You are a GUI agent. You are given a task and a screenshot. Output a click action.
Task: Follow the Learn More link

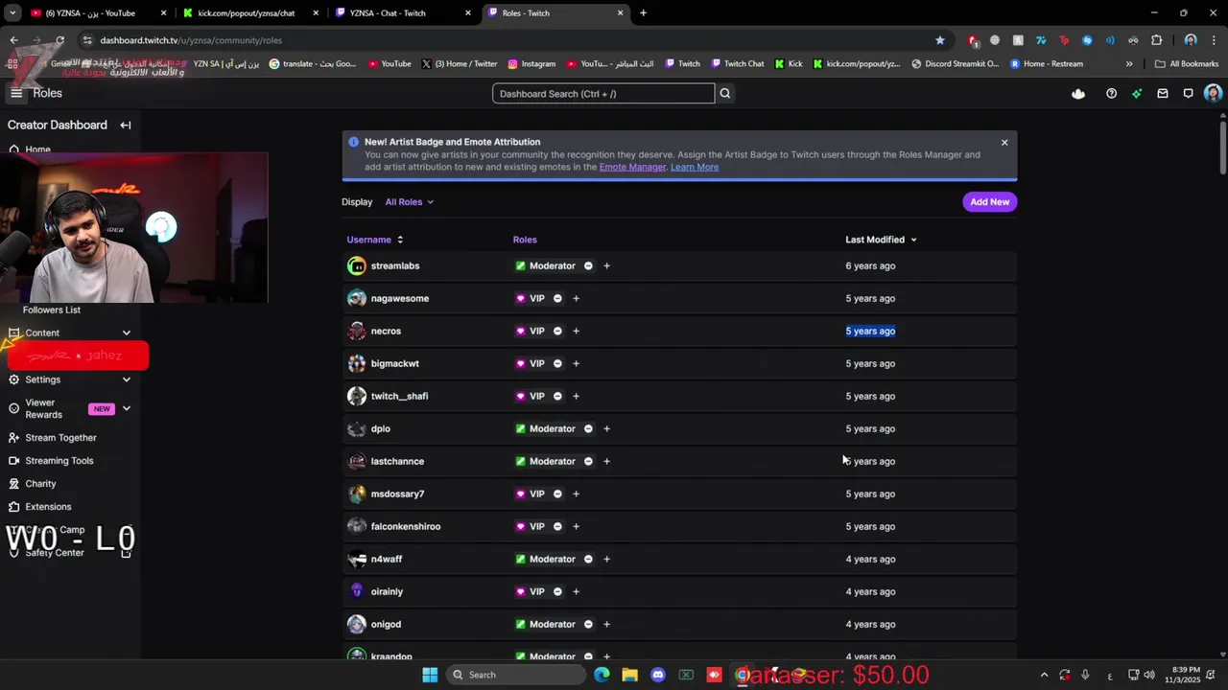[x=695, y=167]
